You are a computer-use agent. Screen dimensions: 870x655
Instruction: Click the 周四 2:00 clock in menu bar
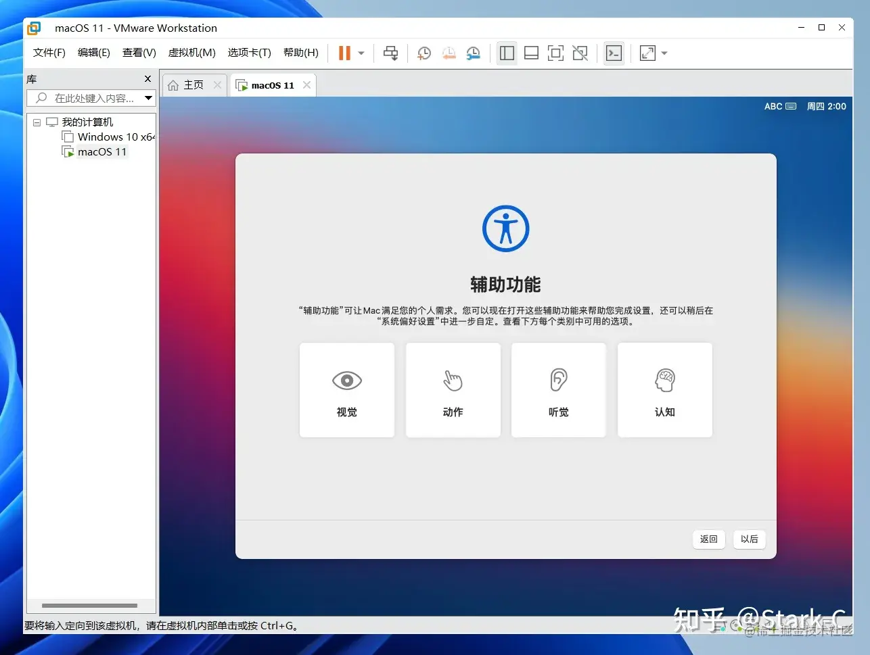827,107
